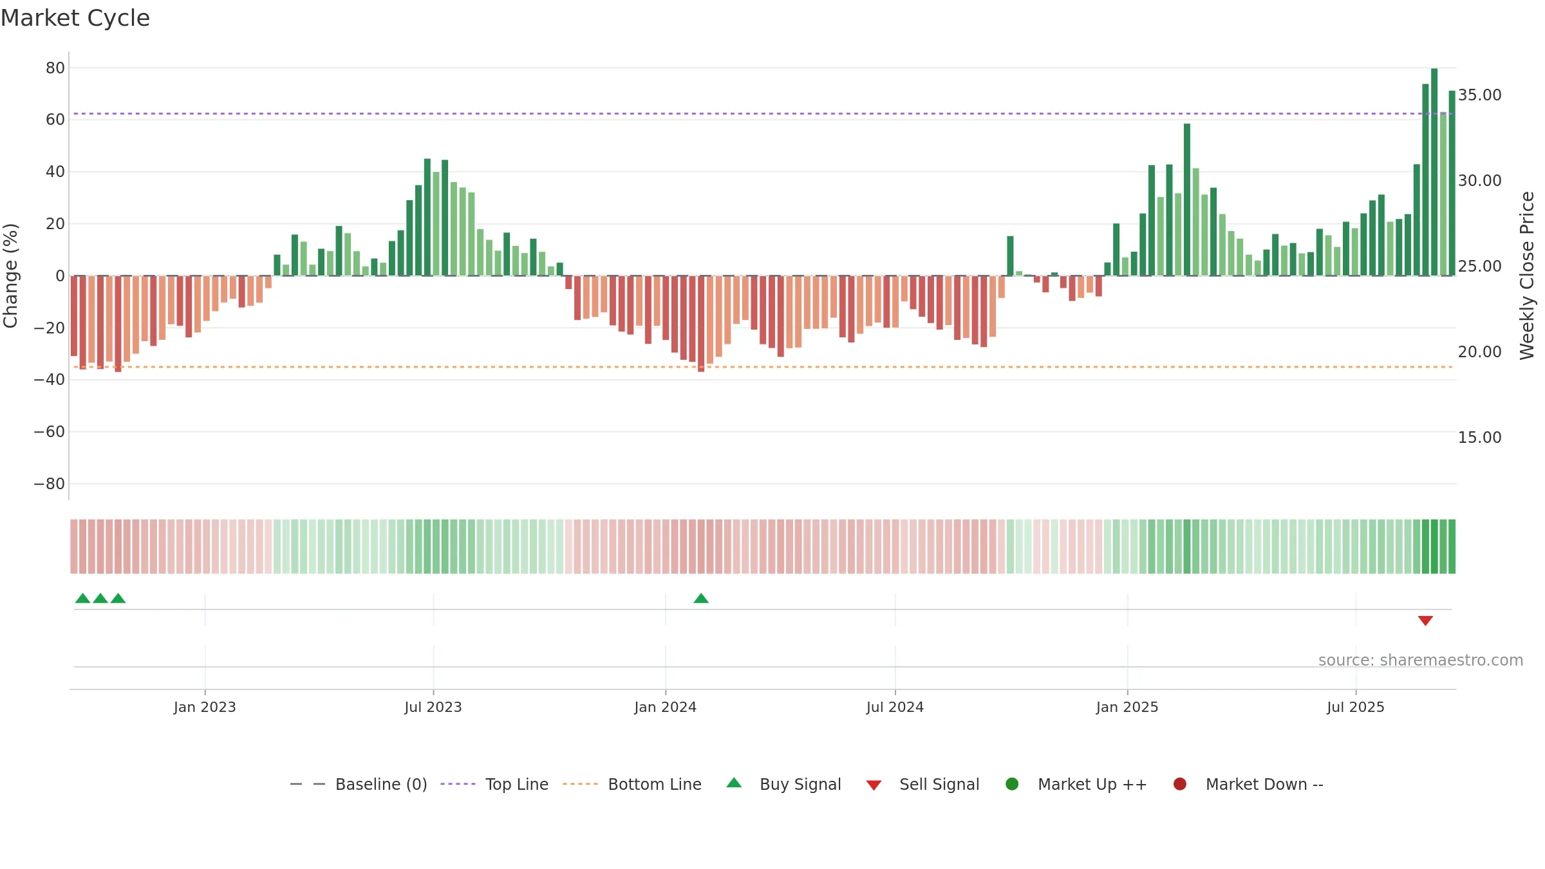Click the 30.00 price axis value
This screenshot has height=869, width=1545.
1479,181
